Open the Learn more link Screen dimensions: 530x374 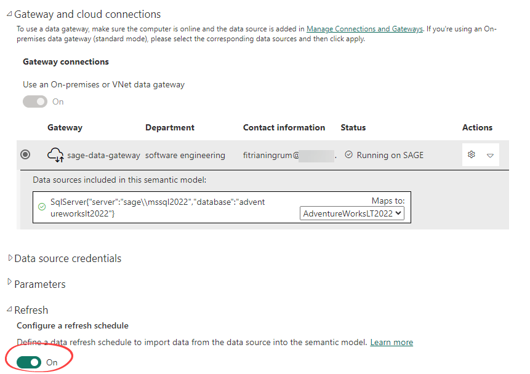click(391, 342)
